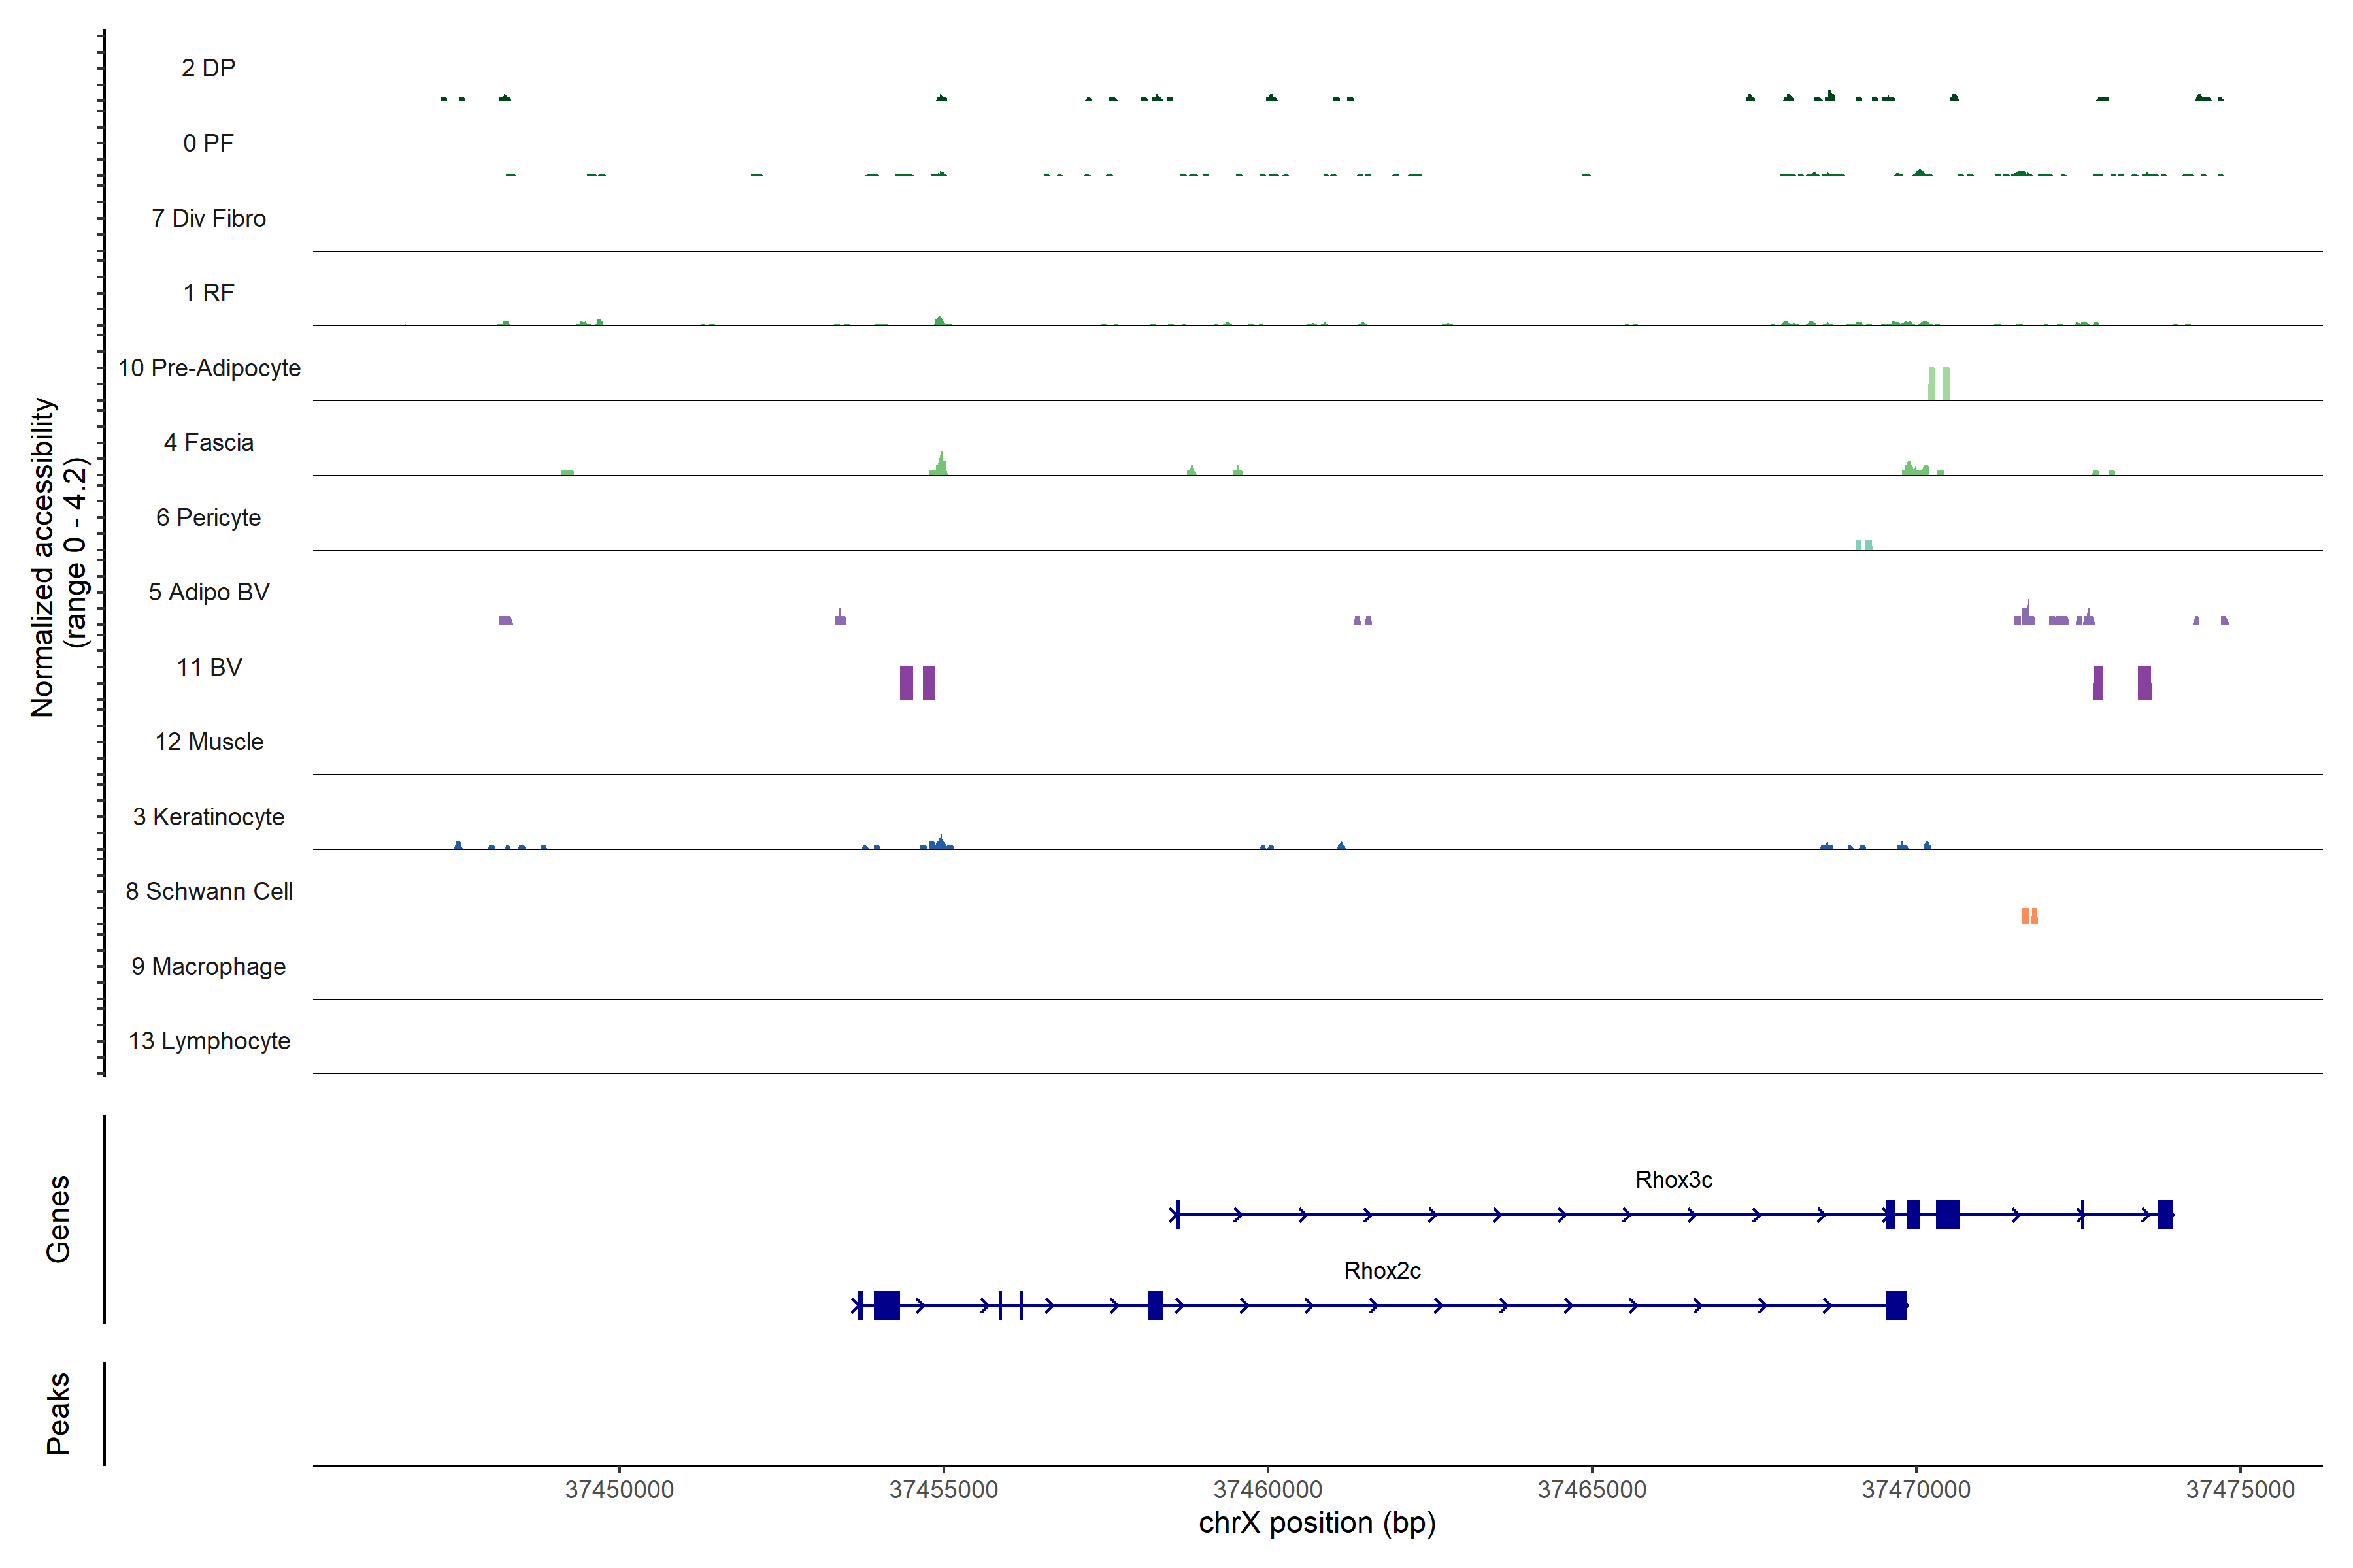This screenshot has width=2353, height=1568.
Task: Click the 2 DP track label
Action: click(209, 68)
